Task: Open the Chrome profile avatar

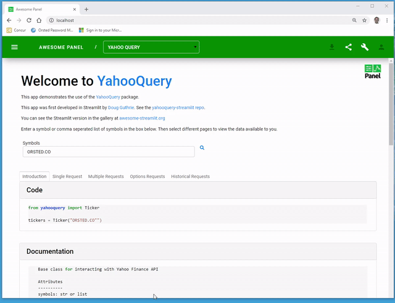Action: 376,20
